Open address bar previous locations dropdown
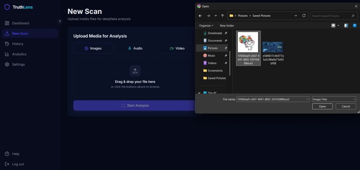This screenshot has height=170, width=360. [x=296, y=16]
